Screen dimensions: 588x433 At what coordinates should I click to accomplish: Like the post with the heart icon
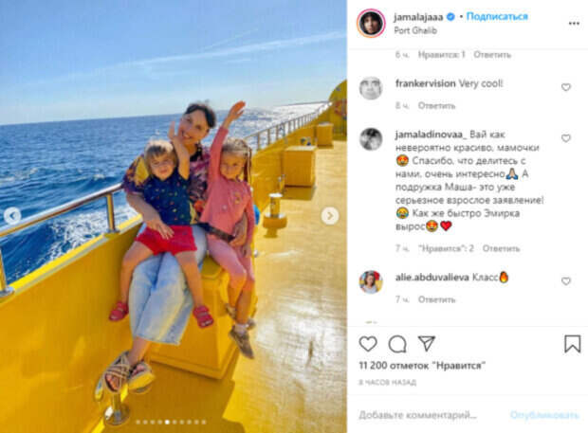368,344
